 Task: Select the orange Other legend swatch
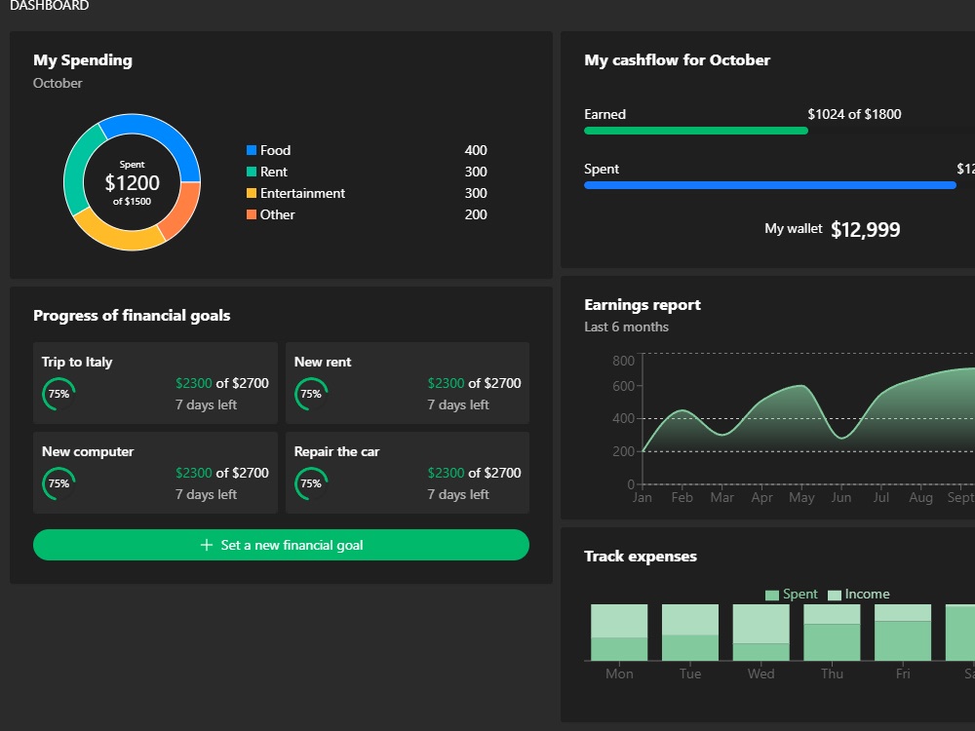pos(252,214)
